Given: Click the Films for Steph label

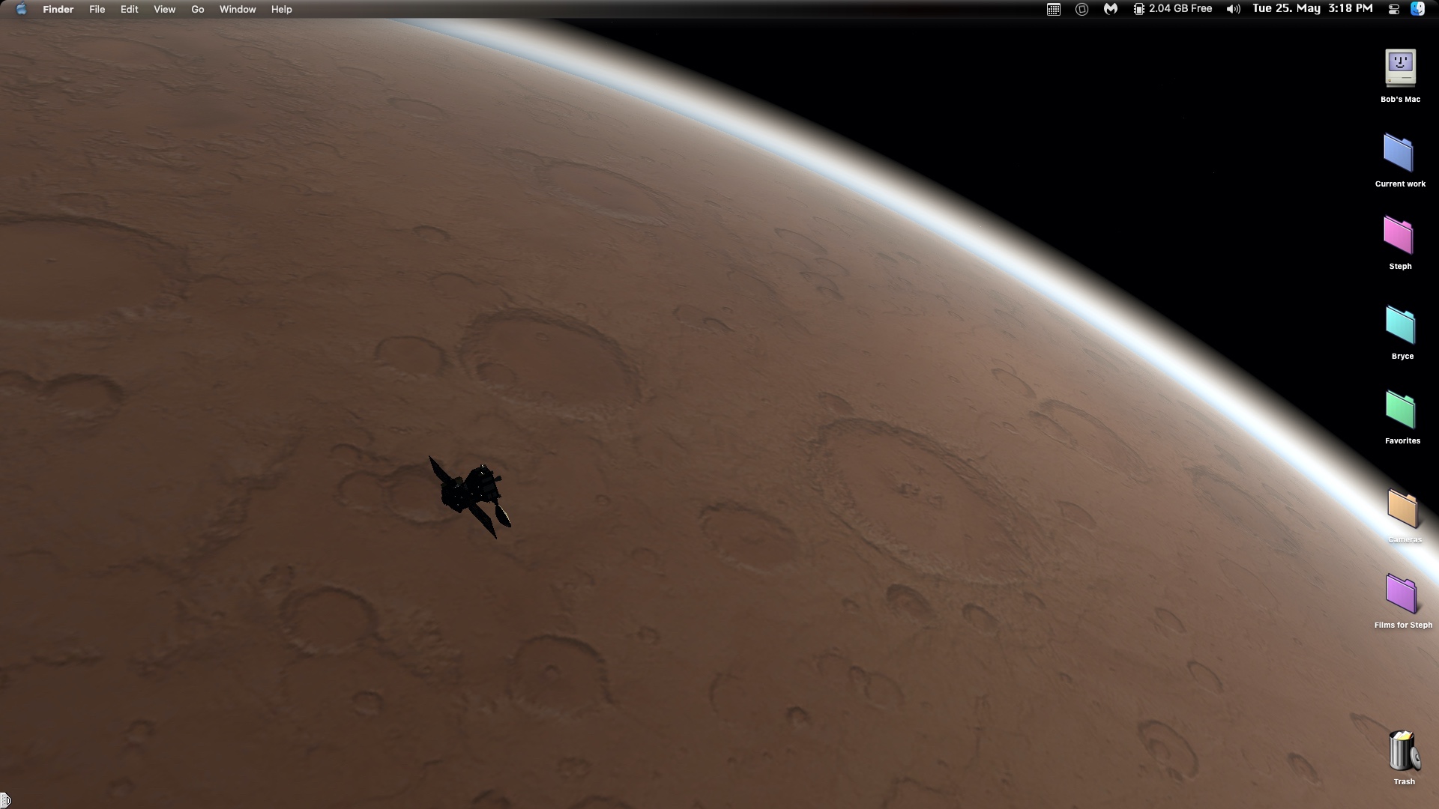Looking at the screenshot, I should [1403, 625].
